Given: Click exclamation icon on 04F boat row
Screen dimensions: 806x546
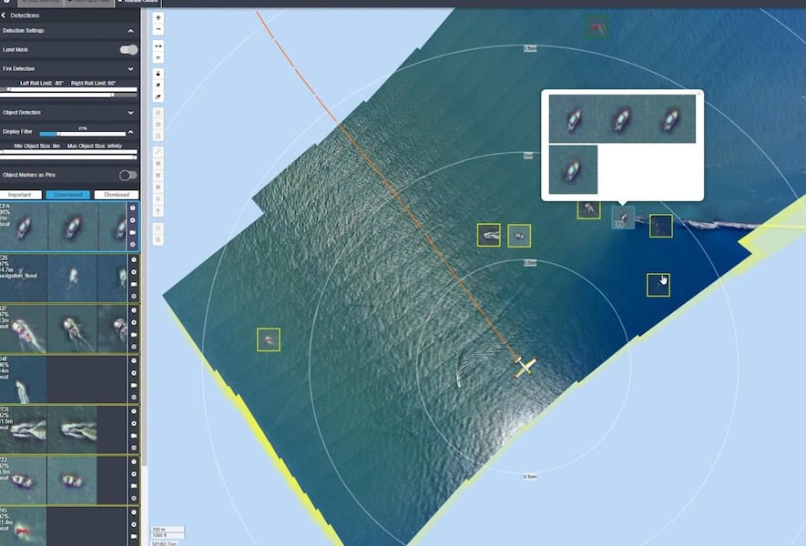Looking at the screenshot, I should pyautogui.click(x=134, y=360).
